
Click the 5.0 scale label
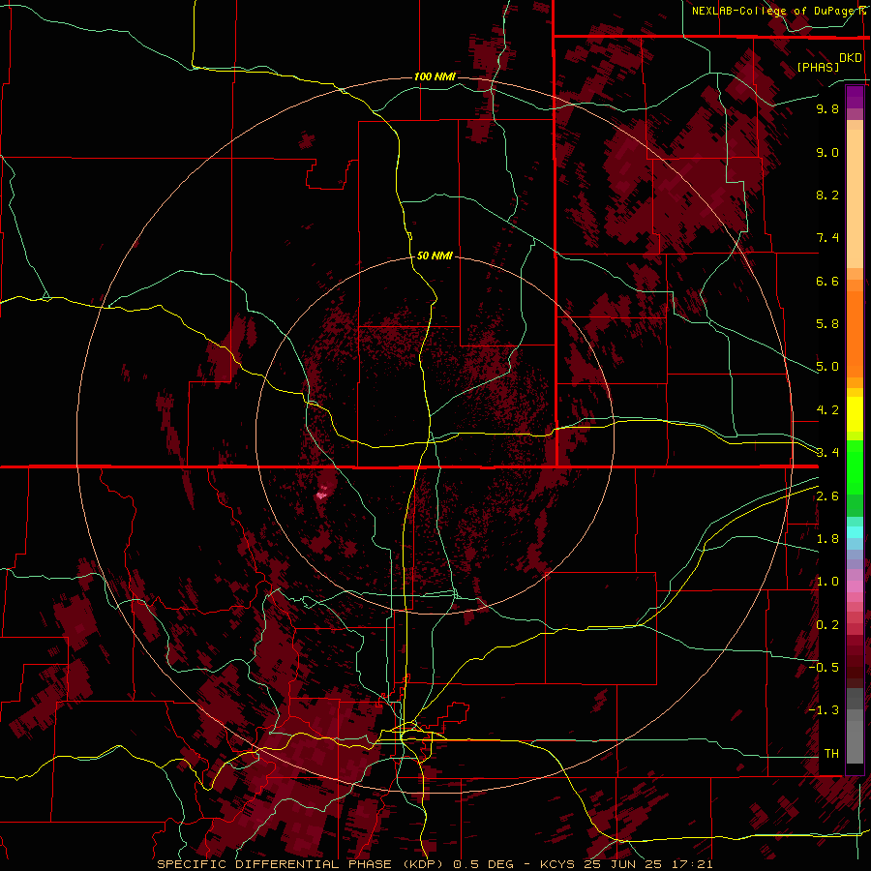[x=827, y=367]
